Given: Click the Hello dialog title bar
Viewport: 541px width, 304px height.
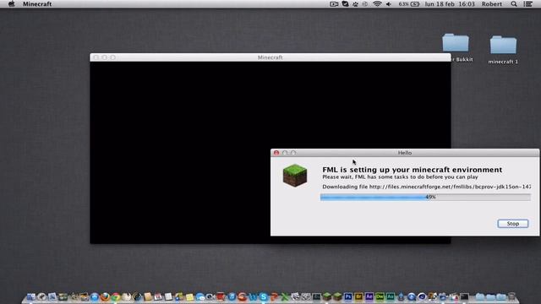Looking at the screenshot, I should [405, 153].
